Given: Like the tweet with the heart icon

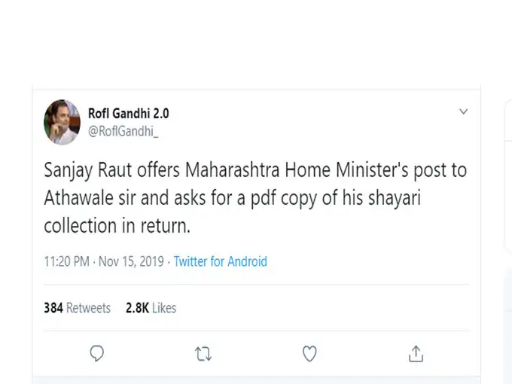Looking at the screenshot, I should point(309,353).
